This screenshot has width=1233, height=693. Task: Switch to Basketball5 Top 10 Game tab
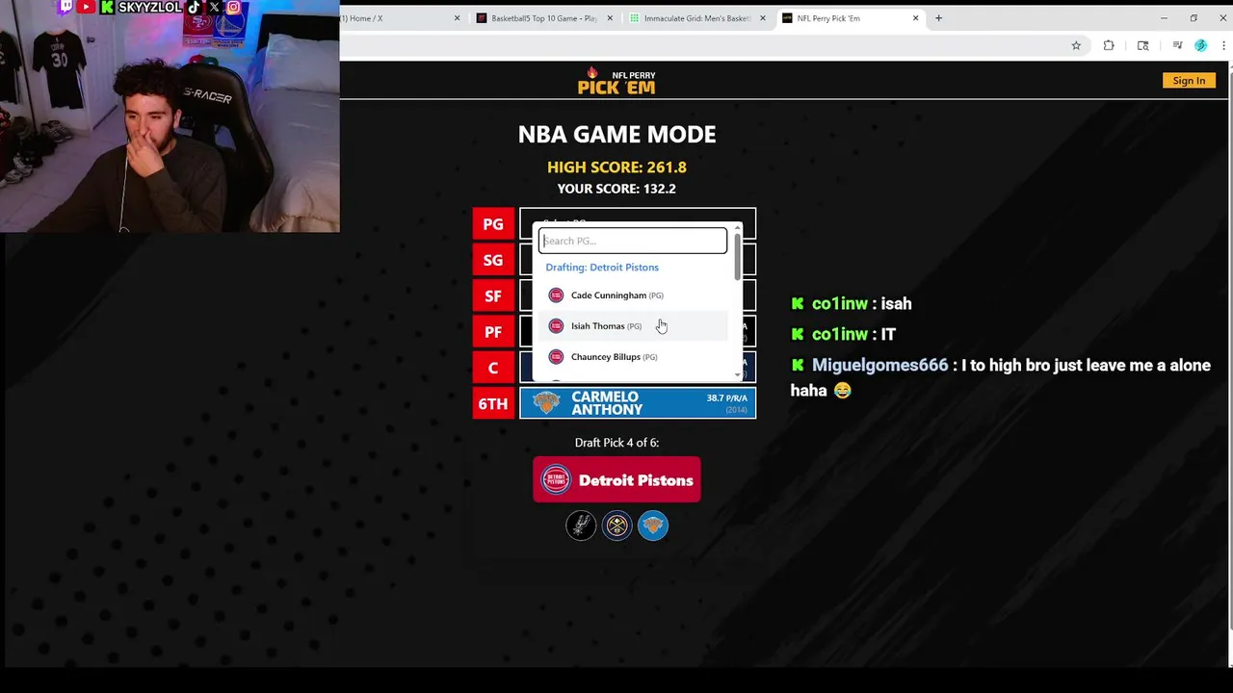(542, 18)
